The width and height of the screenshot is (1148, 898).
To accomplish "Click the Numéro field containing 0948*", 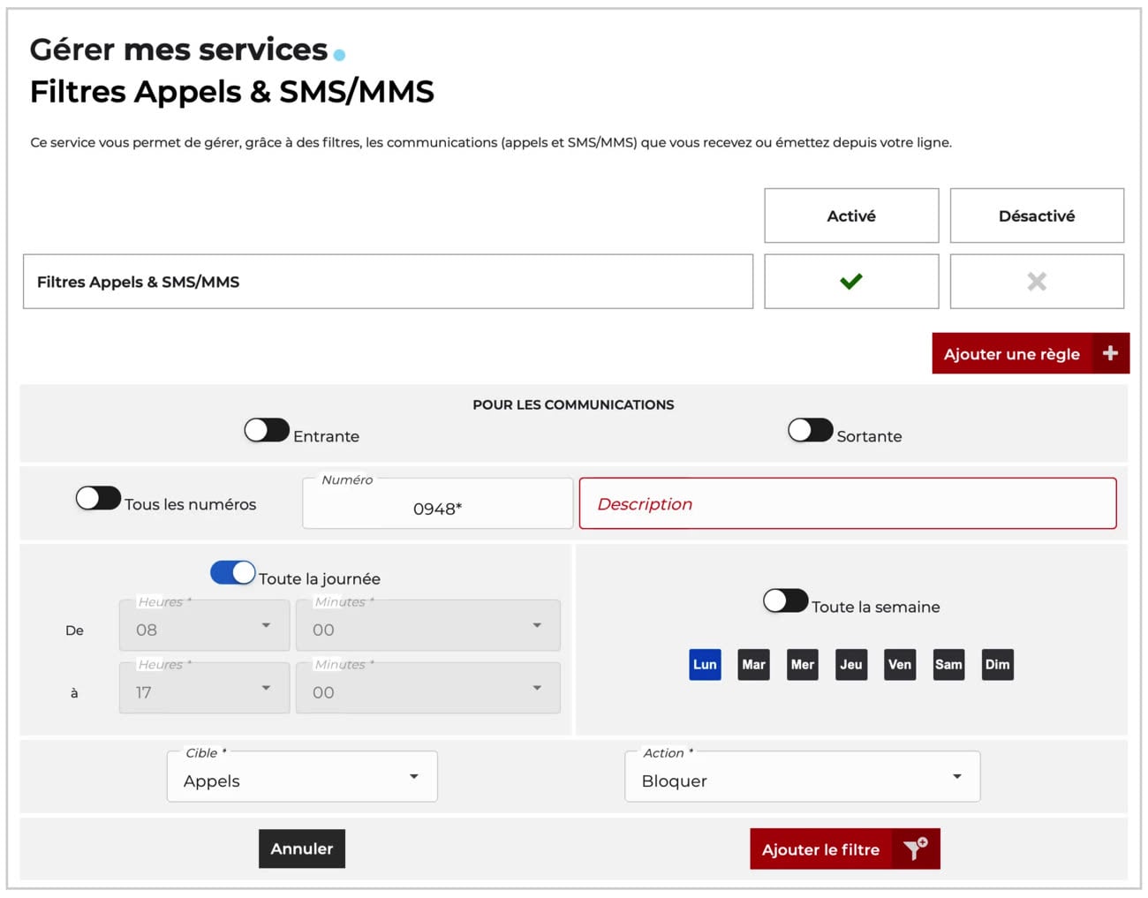I will (x=437, y=508).
